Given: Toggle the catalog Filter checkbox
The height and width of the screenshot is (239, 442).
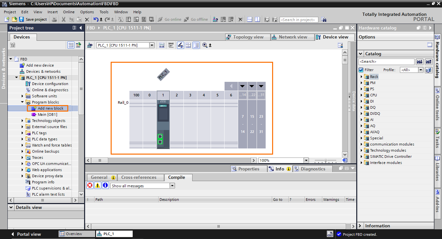Looking at the screenshot, I should tap(361, 70).
